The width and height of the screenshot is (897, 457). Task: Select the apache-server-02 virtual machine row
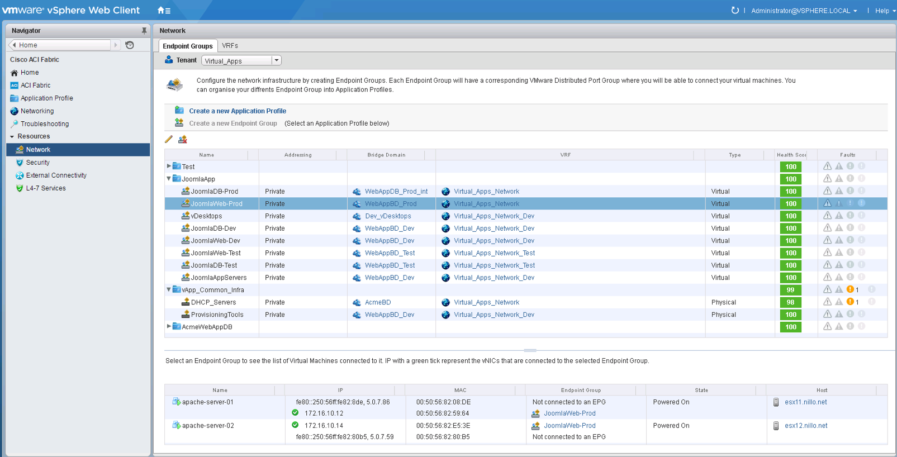click(x=208, y=426)
